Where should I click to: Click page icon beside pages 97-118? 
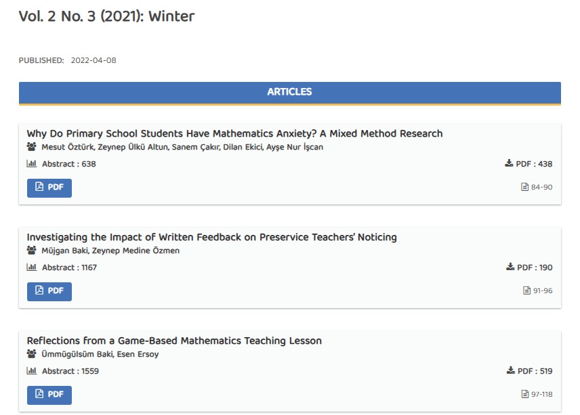(524, 394)
